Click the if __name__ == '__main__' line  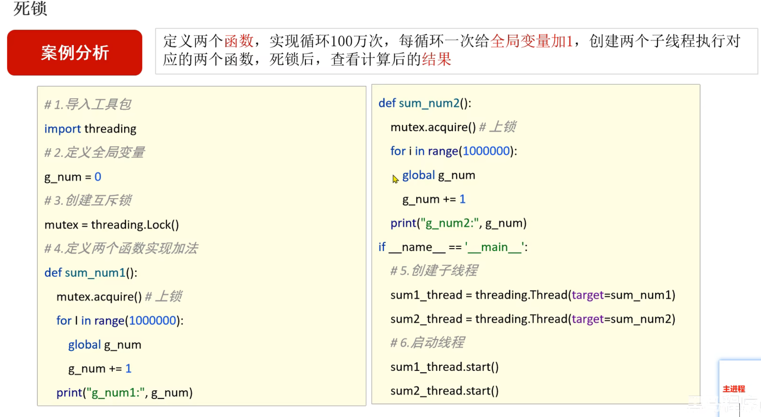(x=453, y=247)
